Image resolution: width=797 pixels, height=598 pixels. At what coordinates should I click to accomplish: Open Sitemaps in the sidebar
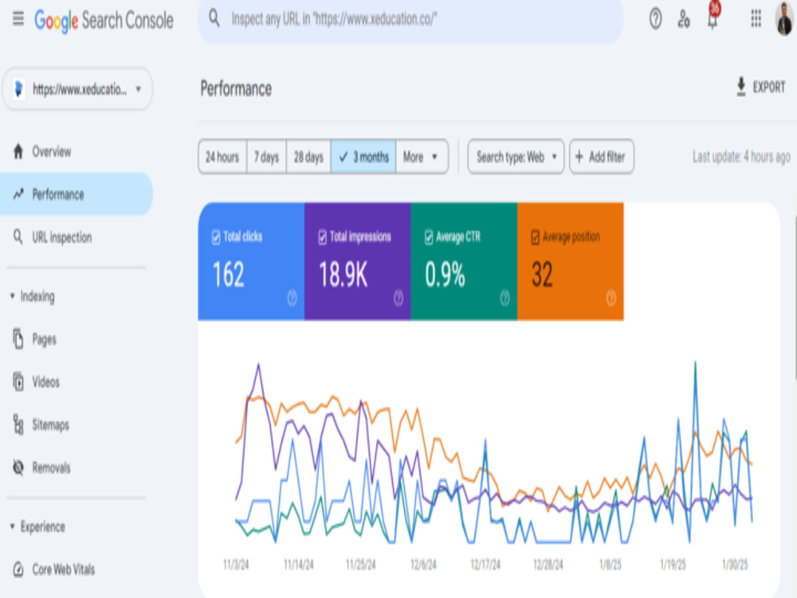click(x=77, y=425)
